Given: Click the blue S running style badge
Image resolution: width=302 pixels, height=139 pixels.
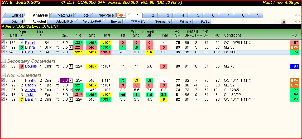Looking at the screenshot, I should click(295, 66).
